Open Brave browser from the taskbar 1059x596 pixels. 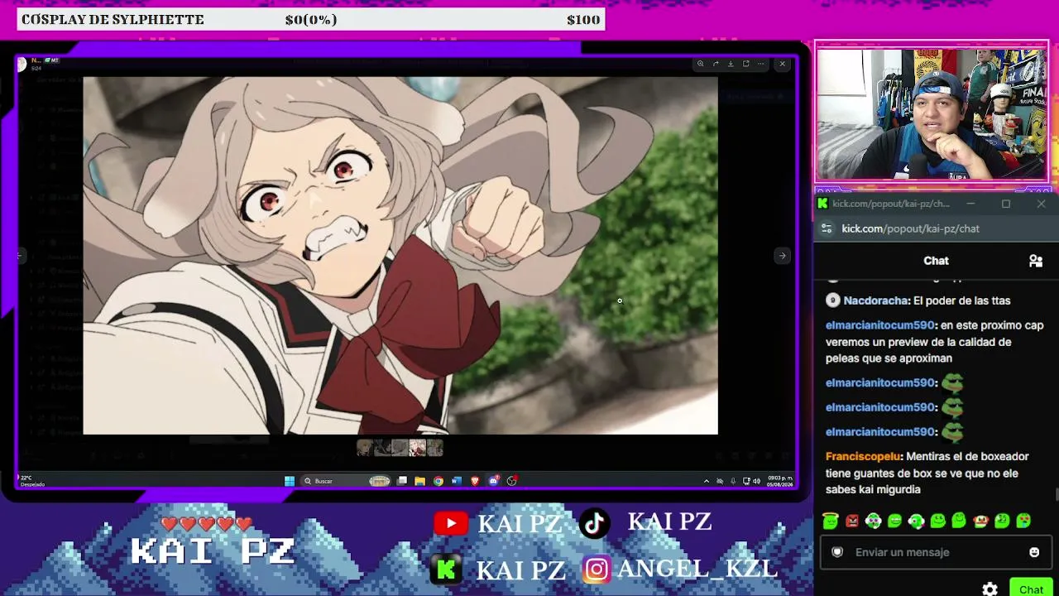point(475,481)
